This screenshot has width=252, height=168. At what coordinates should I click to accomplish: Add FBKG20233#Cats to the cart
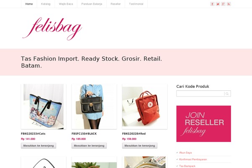[x=39, y=146]
